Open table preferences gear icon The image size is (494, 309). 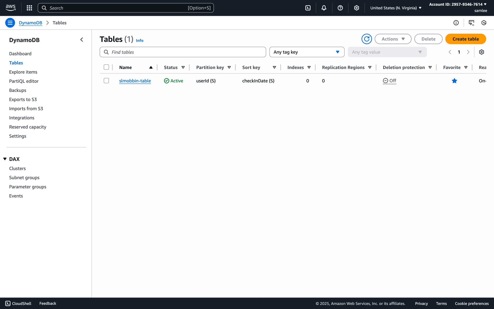481,52
